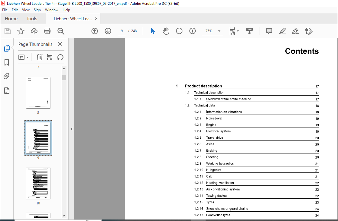Open the Window menu
This screenshot has width=338, height=221.
pos(51,10)
